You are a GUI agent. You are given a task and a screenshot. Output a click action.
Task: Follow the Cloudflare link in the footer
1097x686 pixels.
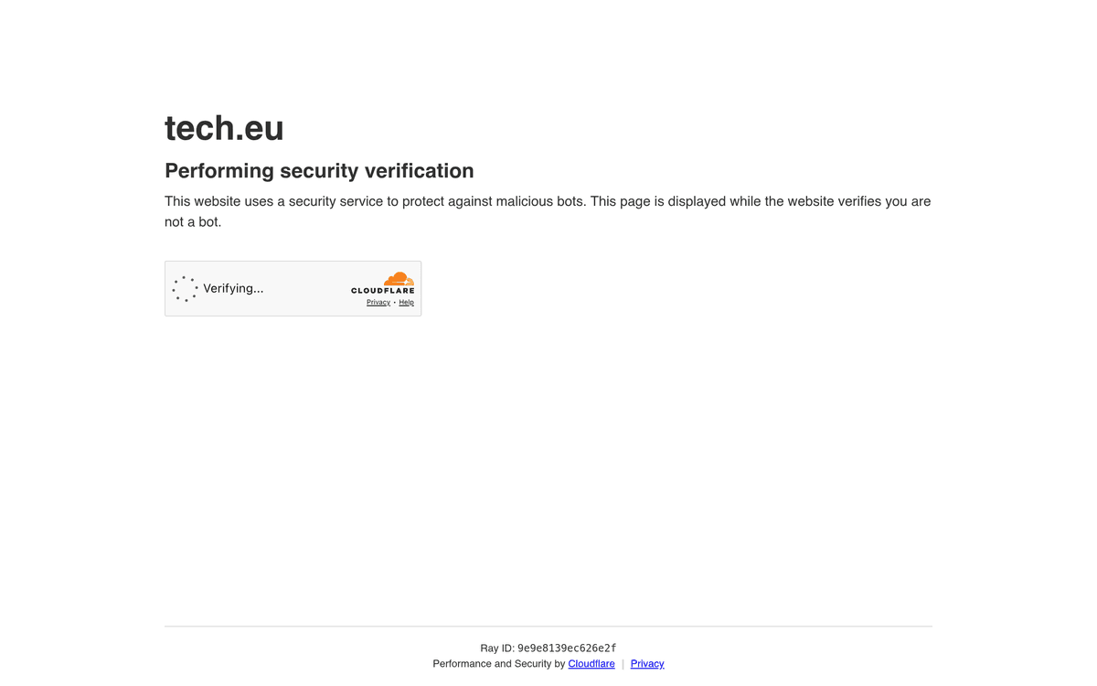[x=591, y=663]
